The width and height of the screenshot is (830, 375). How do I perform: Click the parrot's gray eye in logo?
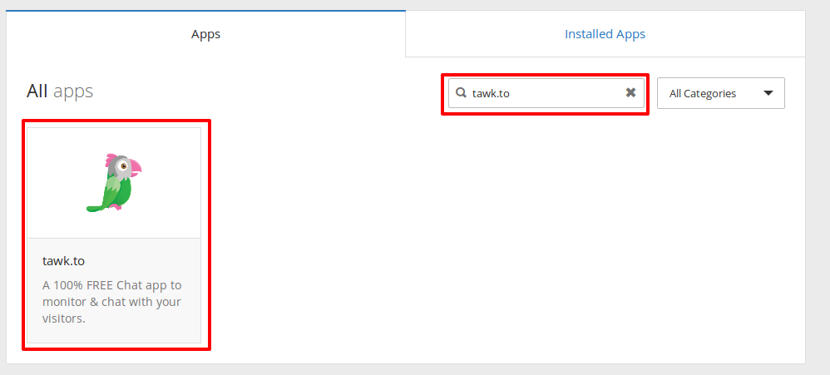point(122,165)
